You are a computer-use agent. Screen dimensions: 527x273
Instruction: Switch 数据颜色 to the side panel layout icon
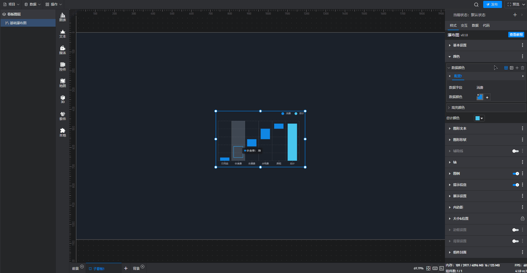click(512, 68)
